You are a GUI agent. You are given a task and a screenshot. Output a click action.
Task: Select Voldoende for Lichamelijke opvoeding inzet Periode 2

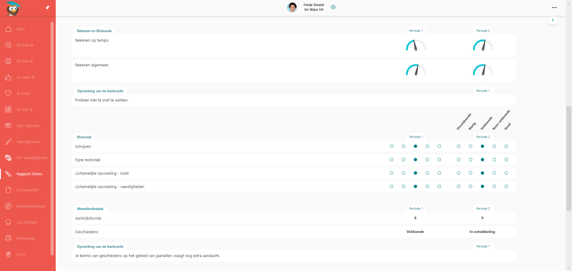click(482, 173)
